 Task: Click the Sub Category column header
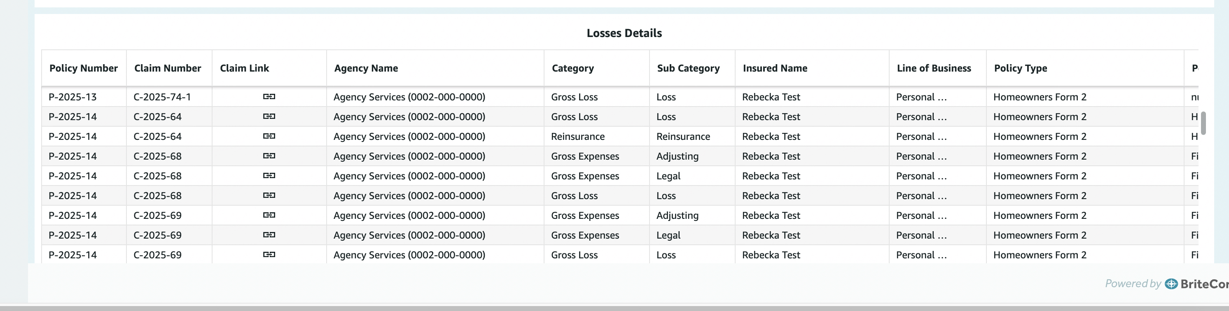click(688, 68)
